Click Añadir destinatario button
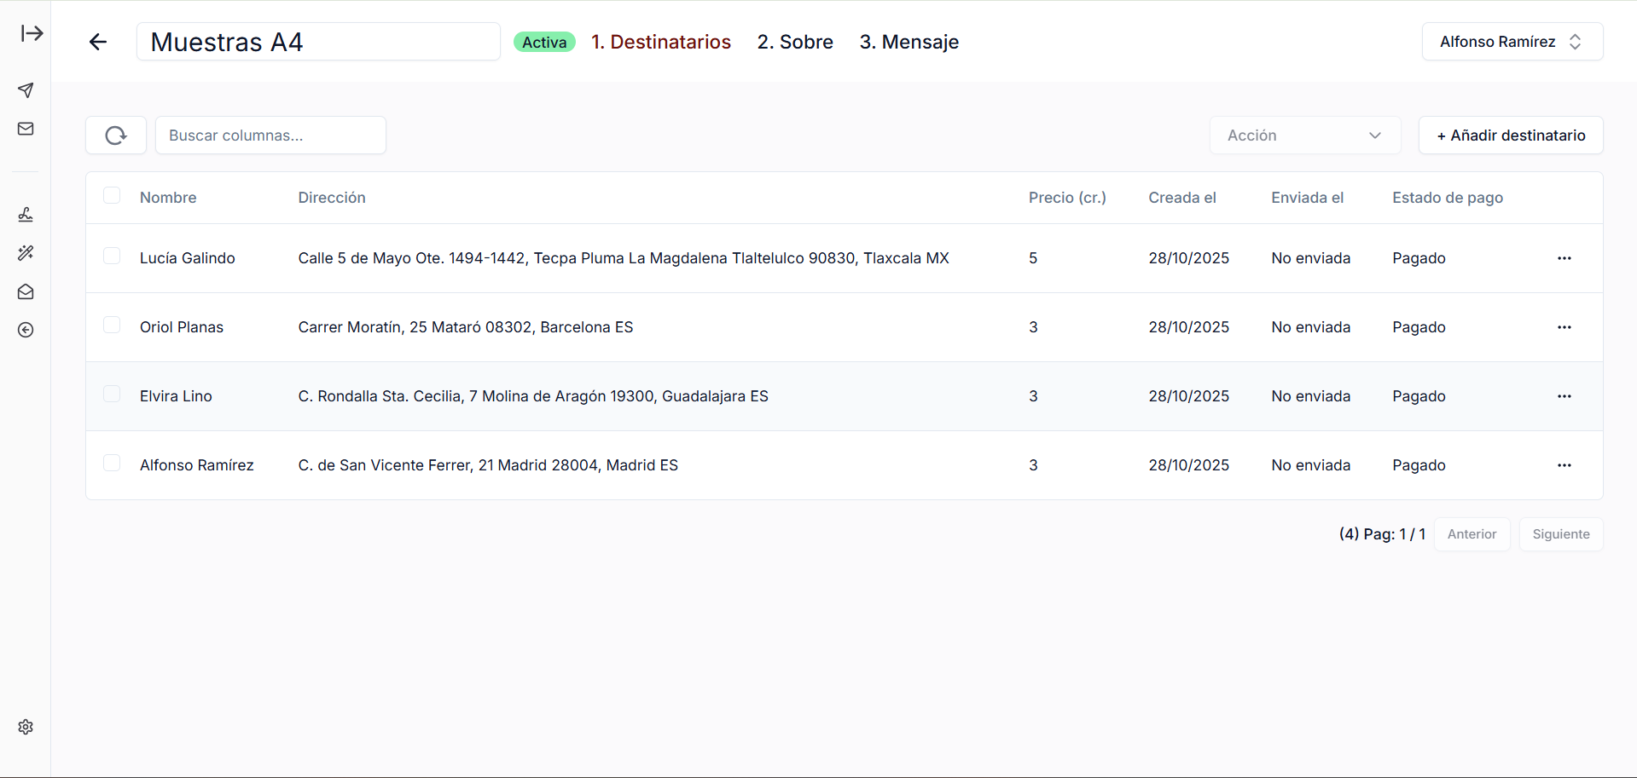Image resolution: width=1637 pixels, height=778 pixels. pos(1511,135)
